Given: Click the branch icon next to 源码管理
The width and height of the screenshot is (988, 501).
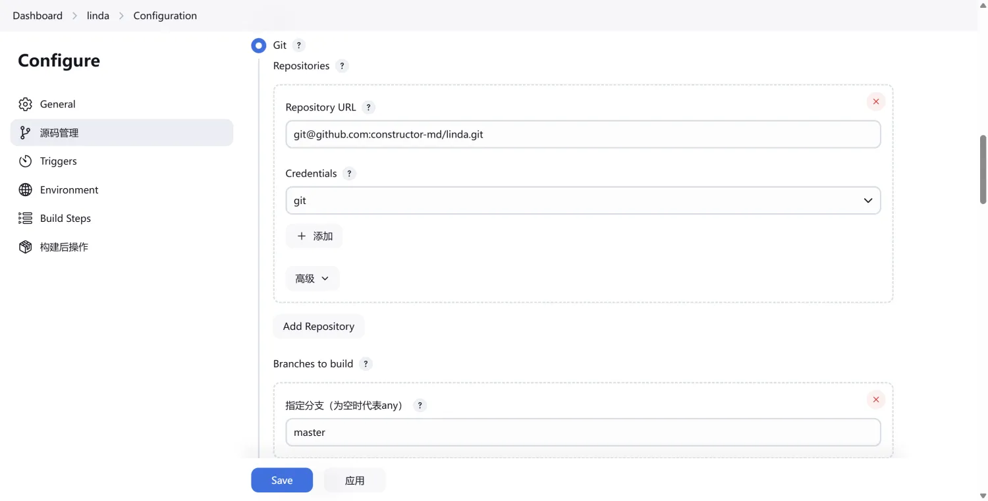Looking at the screenshot, I should (25, 132).
